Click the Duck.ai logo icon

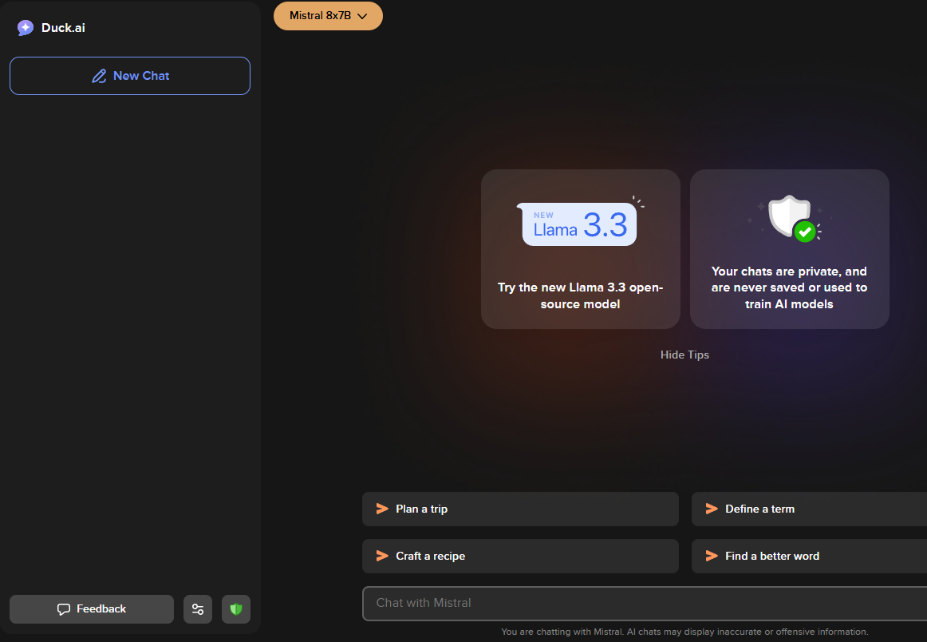pos(26,28)
